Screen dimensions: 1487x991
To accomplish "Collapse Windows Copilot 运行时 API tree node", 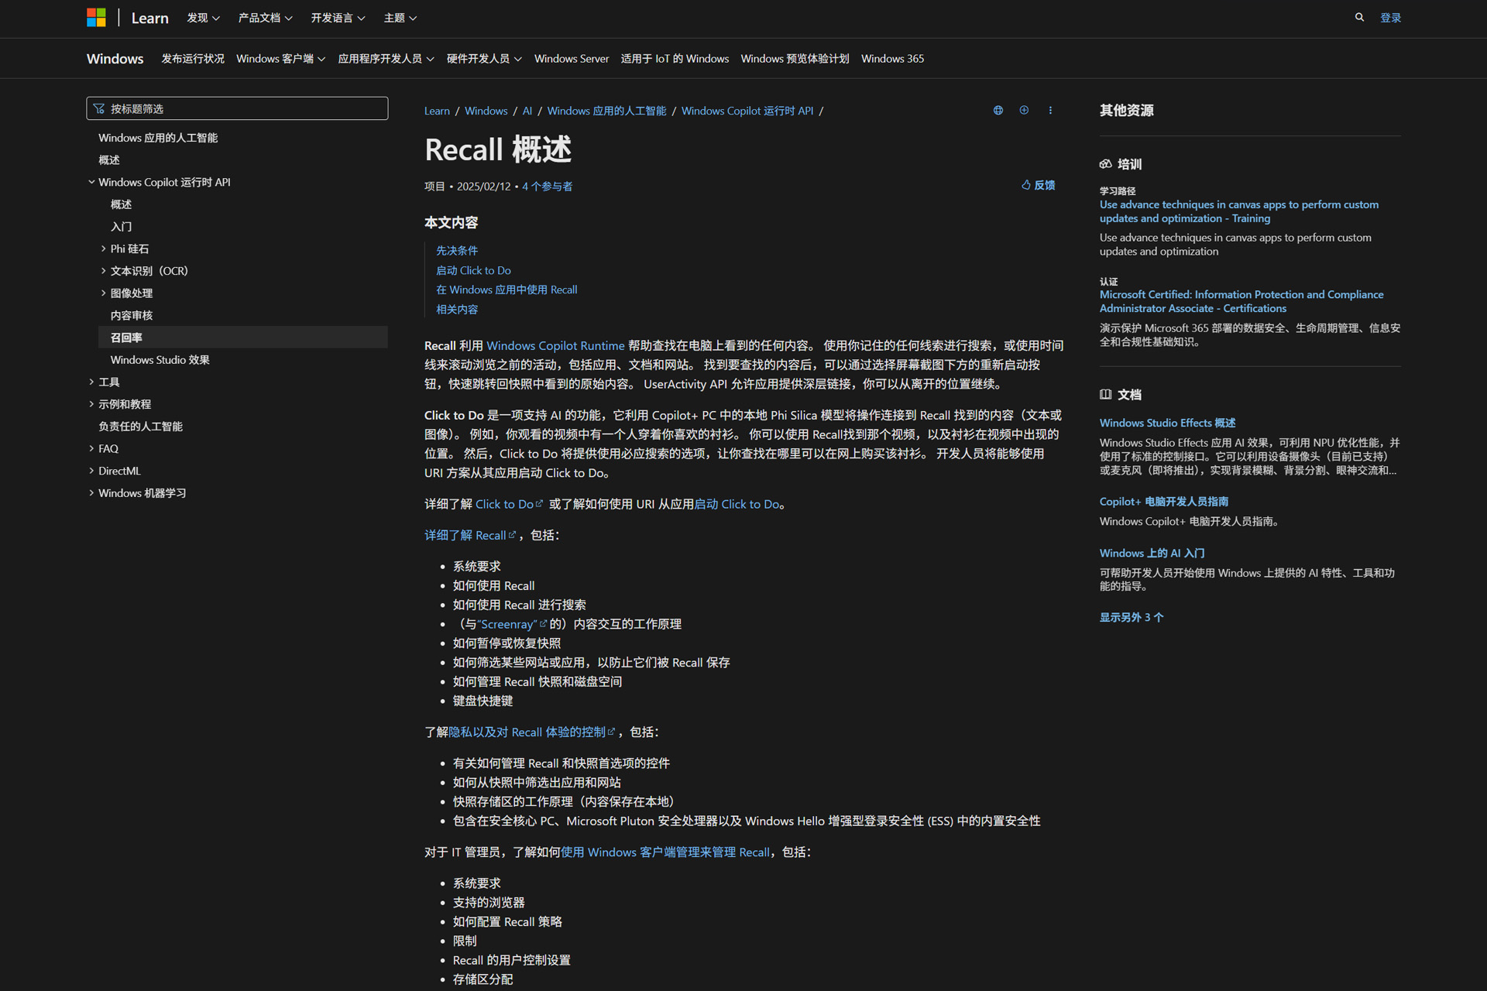I will [91, 182].
